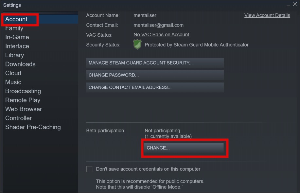Switch to In-Game settings

click(x=17, y=37)
